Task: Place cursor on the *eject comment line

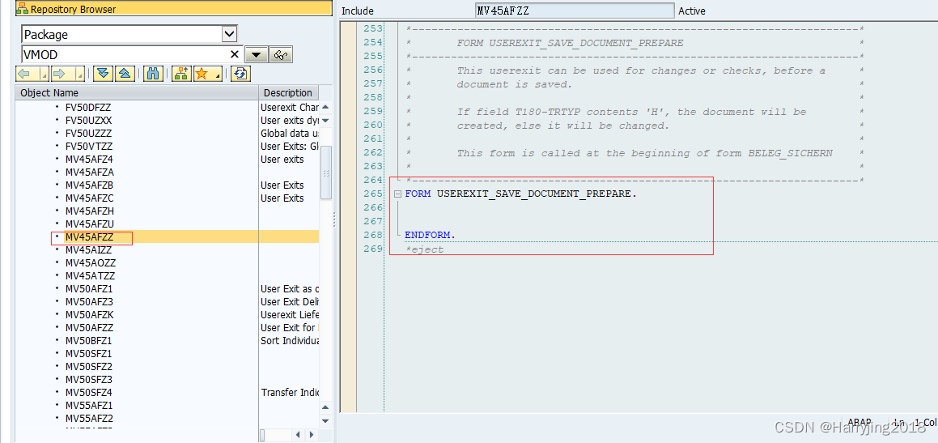Action: 425,249
